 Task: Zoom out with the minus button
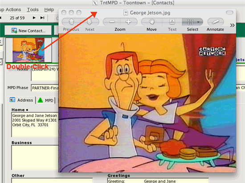pos(112,22)
